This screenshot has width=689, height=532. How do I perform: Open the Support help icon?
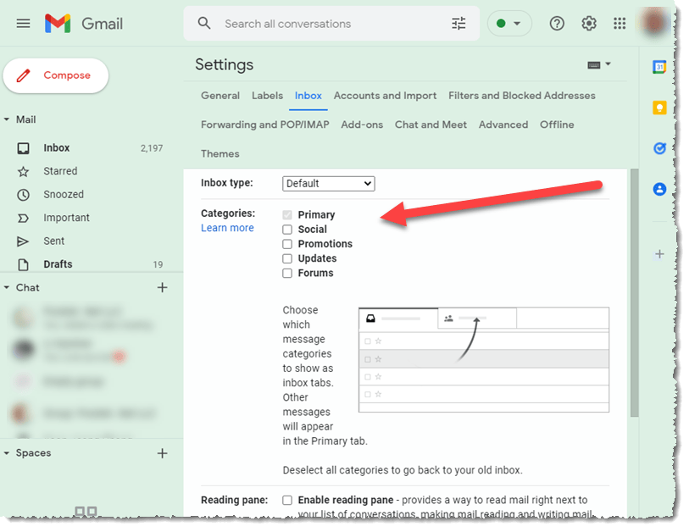(x=557, y=24)
